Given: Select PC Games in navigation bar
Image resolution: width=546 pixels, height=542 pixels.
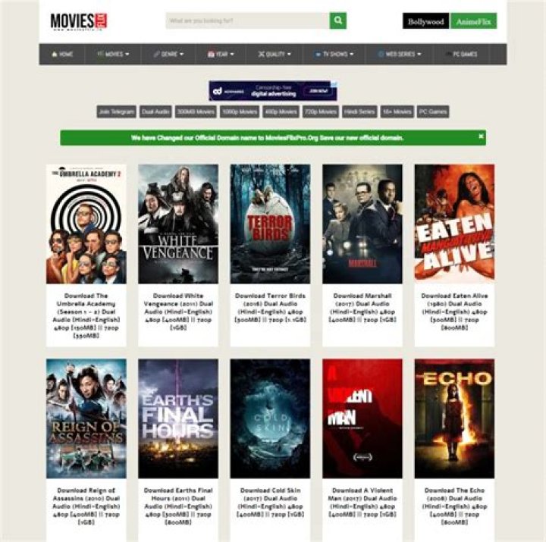Looking at the screenshot, I should [x=461, y=55].
